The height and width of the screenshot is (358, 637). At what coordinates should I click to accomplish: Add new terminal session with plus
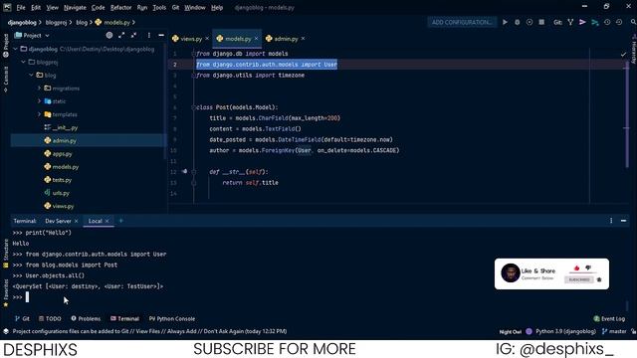[x=121, y=221]
